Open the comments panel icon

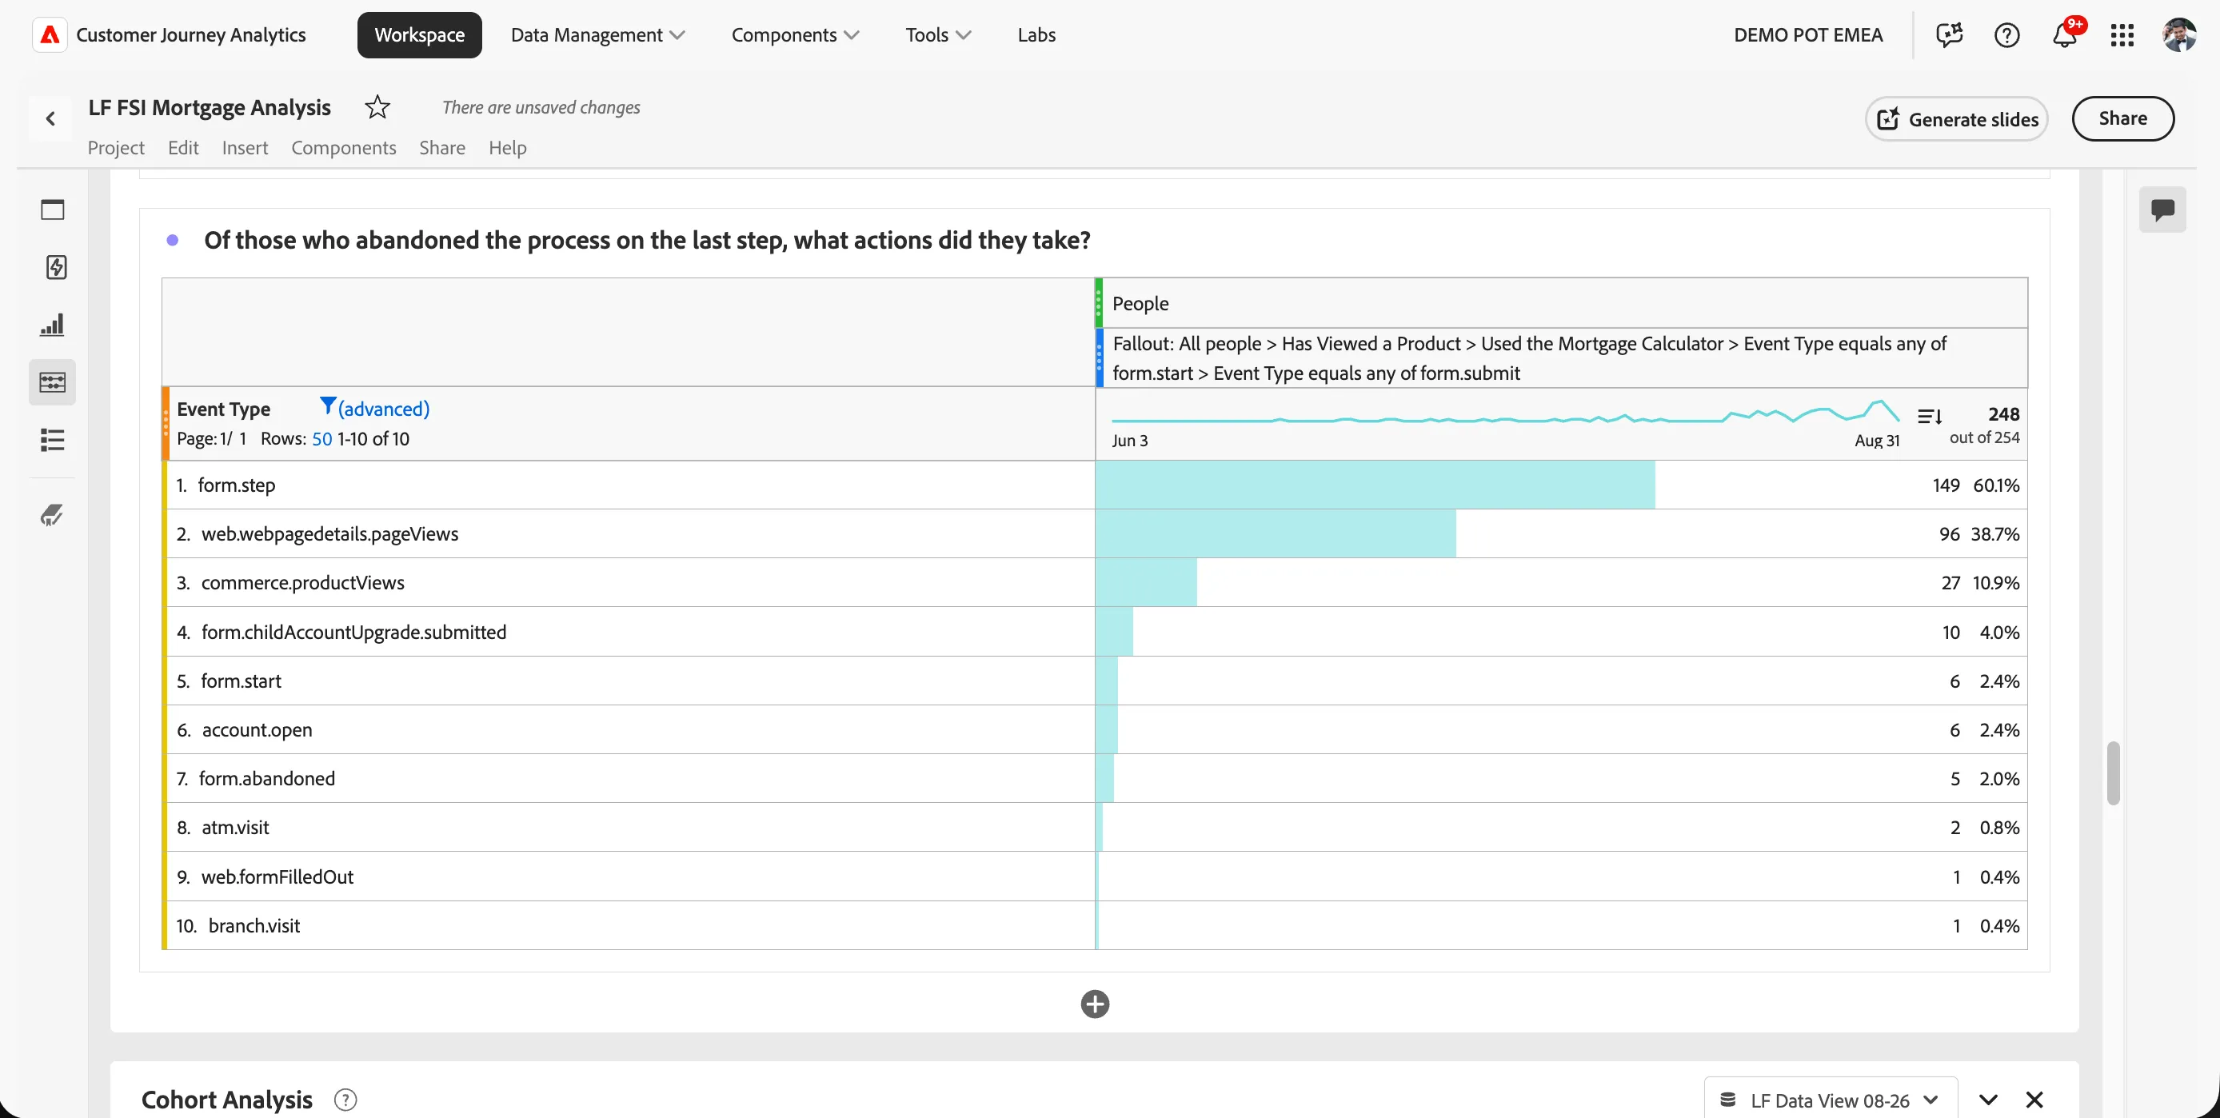[2162, 210]
